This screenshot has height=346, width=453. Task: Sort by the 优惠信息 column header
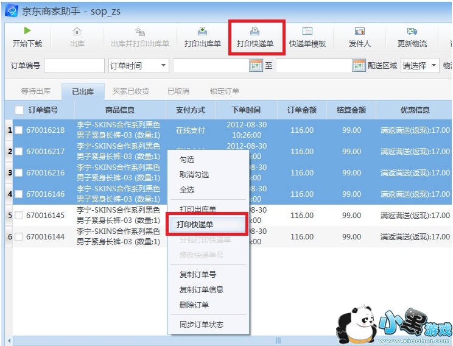click(415, 110)
